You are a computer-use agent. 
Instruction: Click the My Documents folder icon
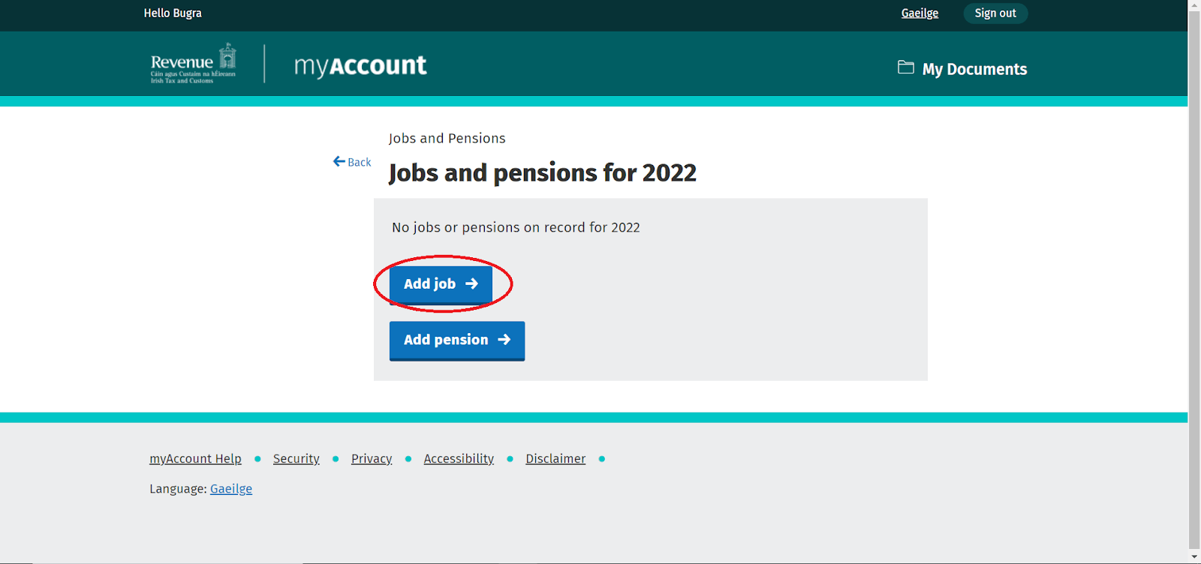tap(906, 67)
